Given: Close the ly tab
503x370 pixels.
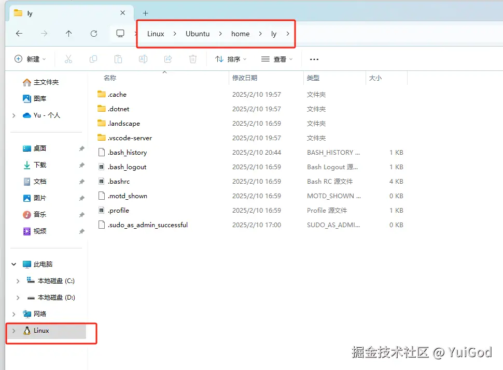Looking at the screenshot, I should [x=122, y=13].
